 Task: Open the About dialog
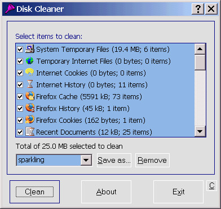point(106,192)
